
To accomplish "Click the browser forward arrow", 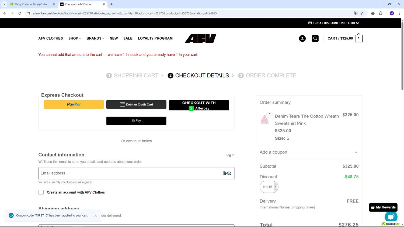I will point(12,13).
